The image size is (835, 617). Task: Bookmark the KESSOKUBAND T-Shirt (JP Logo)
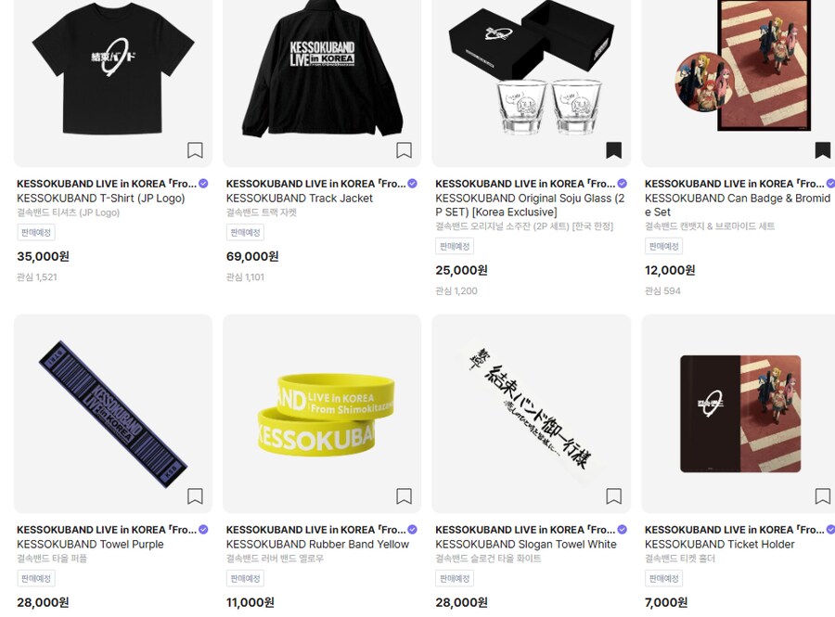[195, 150]
